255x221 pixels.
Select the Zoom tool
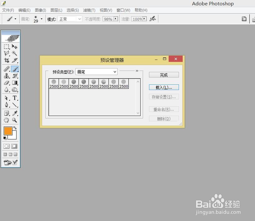coord(14,120)
